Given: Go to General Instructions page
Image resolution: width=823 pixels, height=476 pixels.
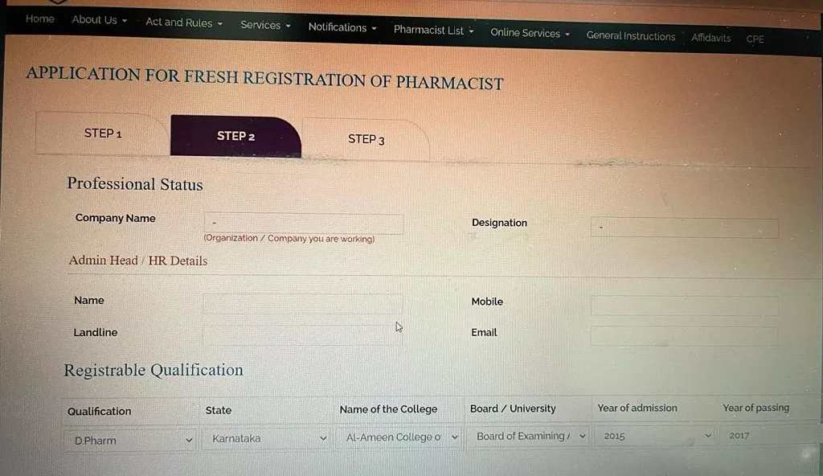Looking at the screenshot, I should pos(630,35).
